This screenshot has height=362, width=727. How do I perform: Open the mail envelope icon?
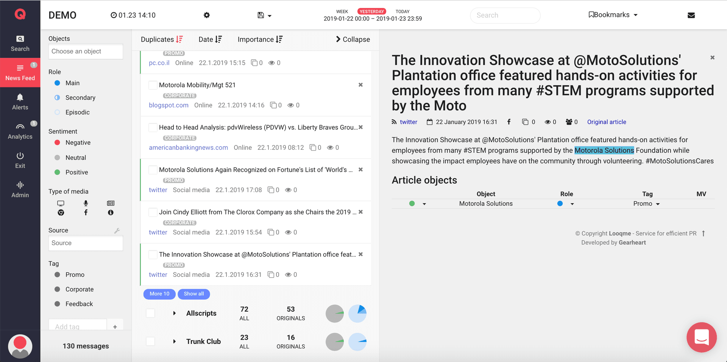pyautogui.click(x=691, y=15)
